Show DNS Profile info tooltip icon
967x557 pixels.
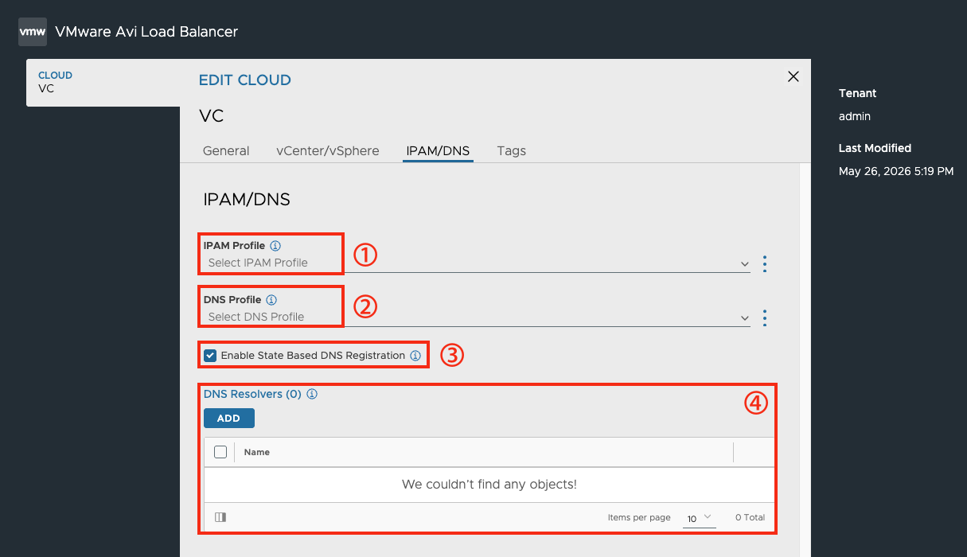(x=271, y=300)
